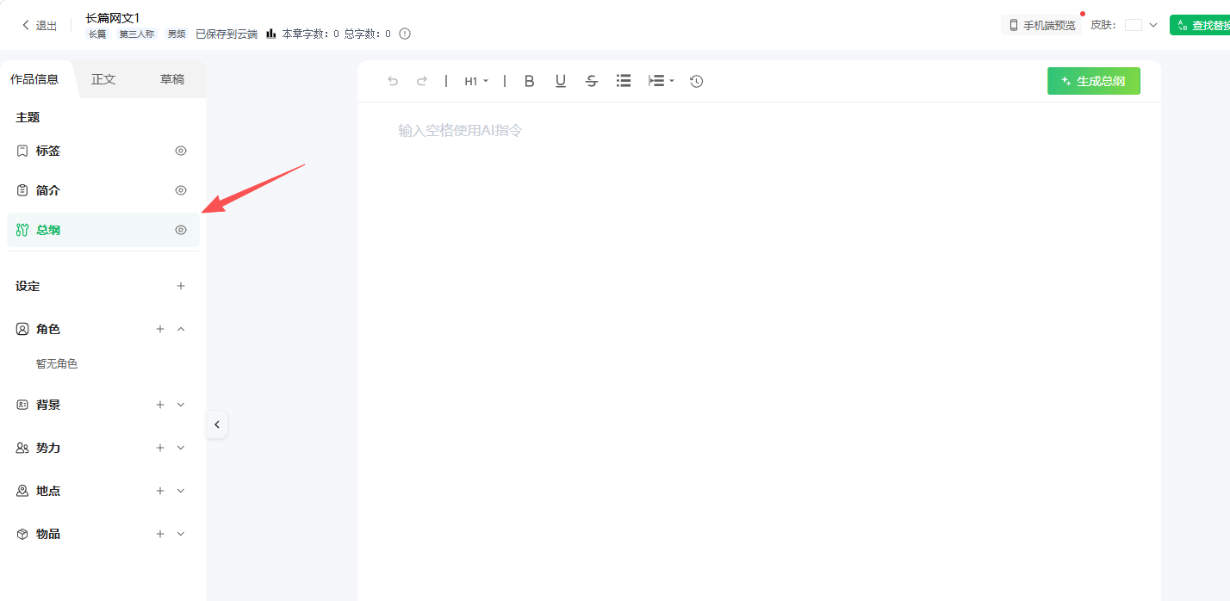Switch to the 草稿 tab
The width and height of the screenshot is (1230, 601).
(x=172, y=79)
